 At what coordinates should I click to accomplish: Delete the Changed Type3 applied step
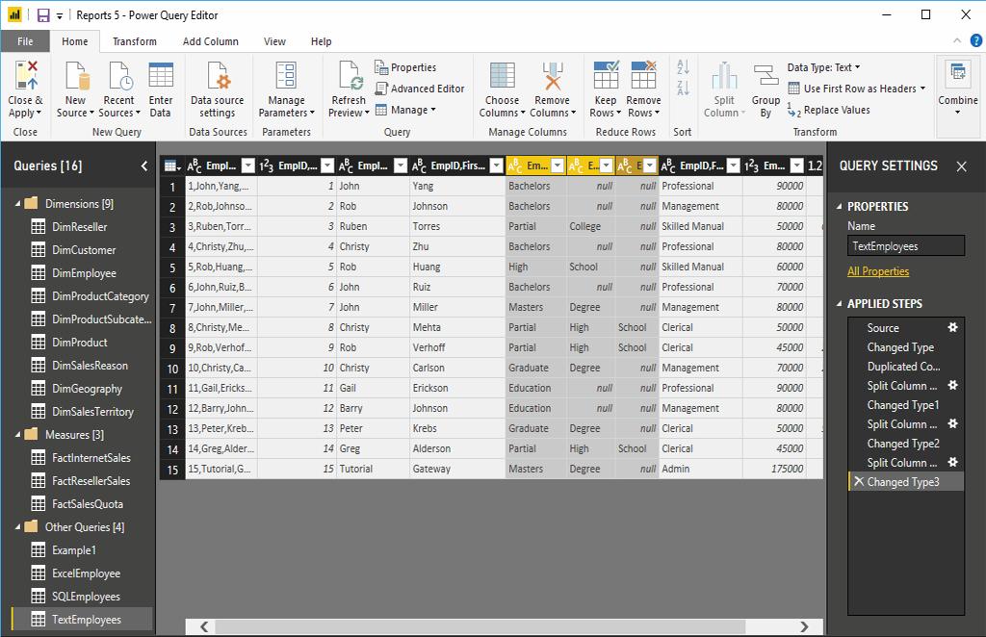pos(858,482)
